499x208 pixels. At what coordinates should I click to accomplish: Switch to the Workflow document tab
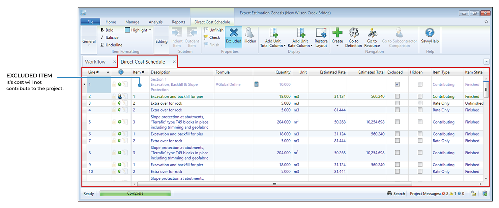(95, 62)
